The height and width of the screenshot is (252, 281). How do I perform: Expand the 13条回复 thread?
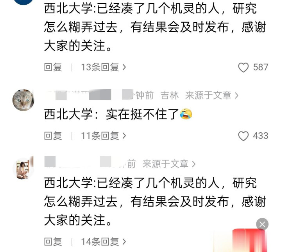[104, 67]
